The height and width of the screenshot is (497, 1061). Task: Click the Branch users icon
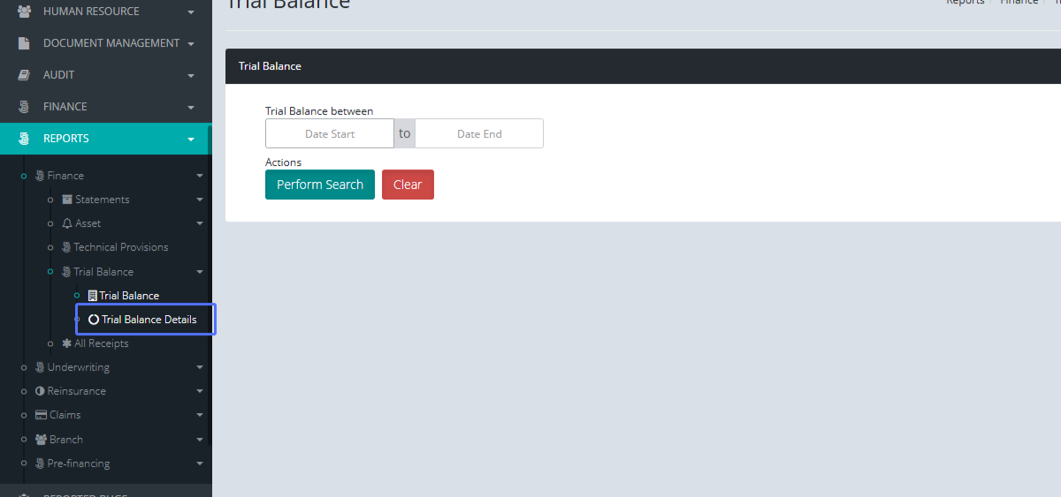pyautogui.click(x=41, y=440)
